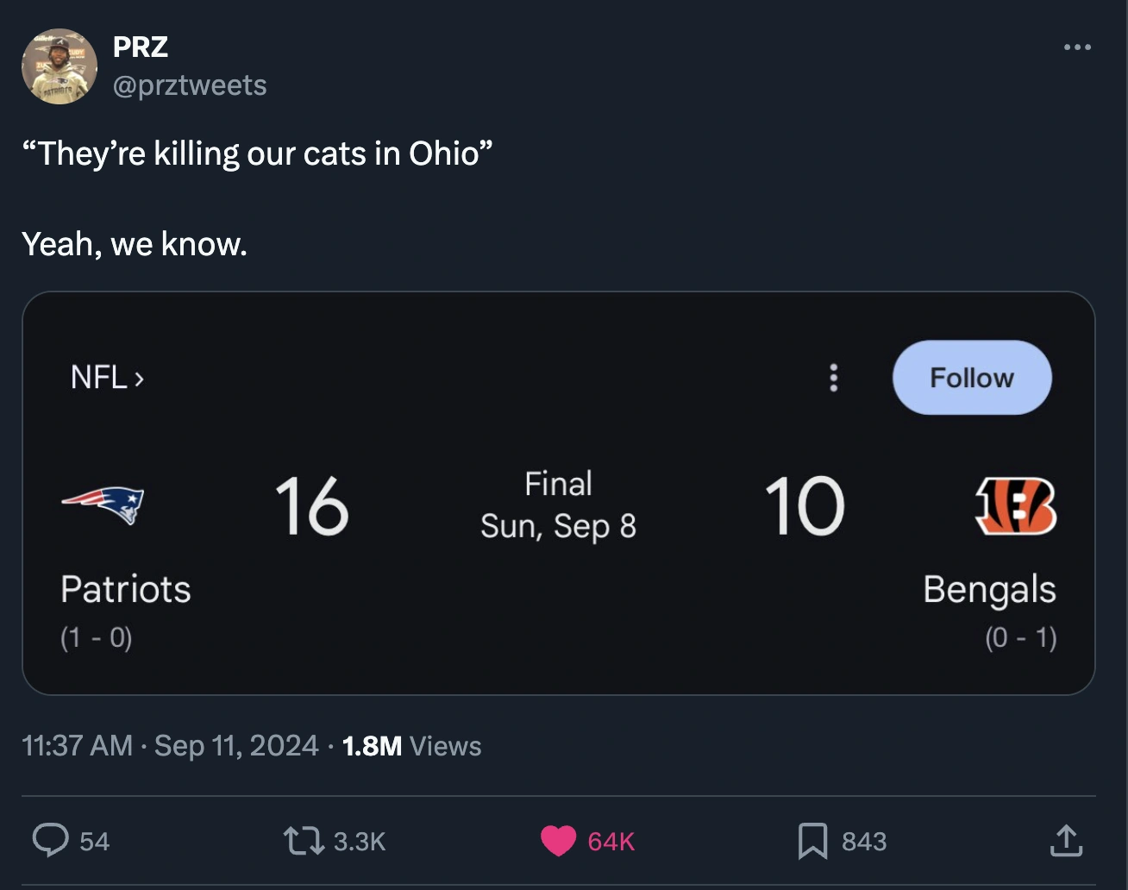
Task: Open the tweet options menu
Action: click(1077, 47)
